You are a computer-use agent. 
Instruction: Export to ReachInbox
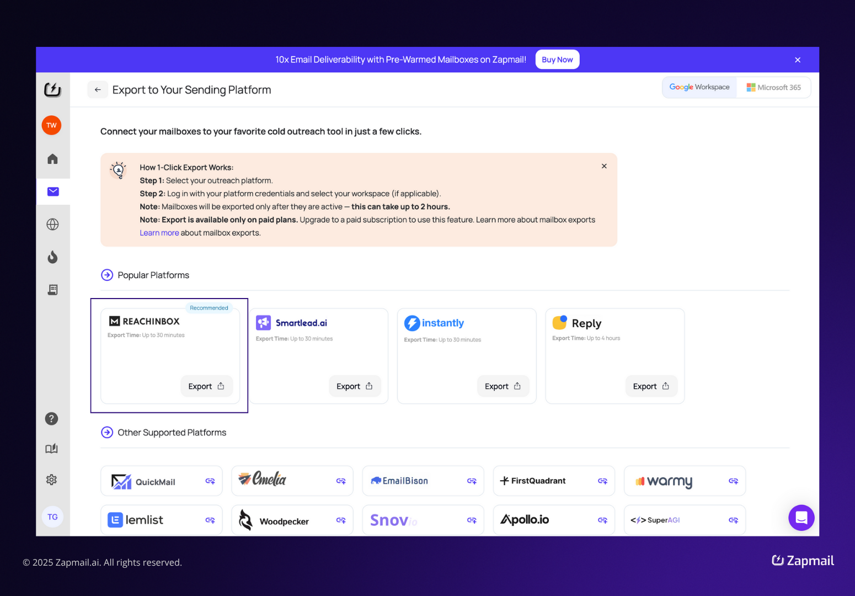(x=206, y=386)
